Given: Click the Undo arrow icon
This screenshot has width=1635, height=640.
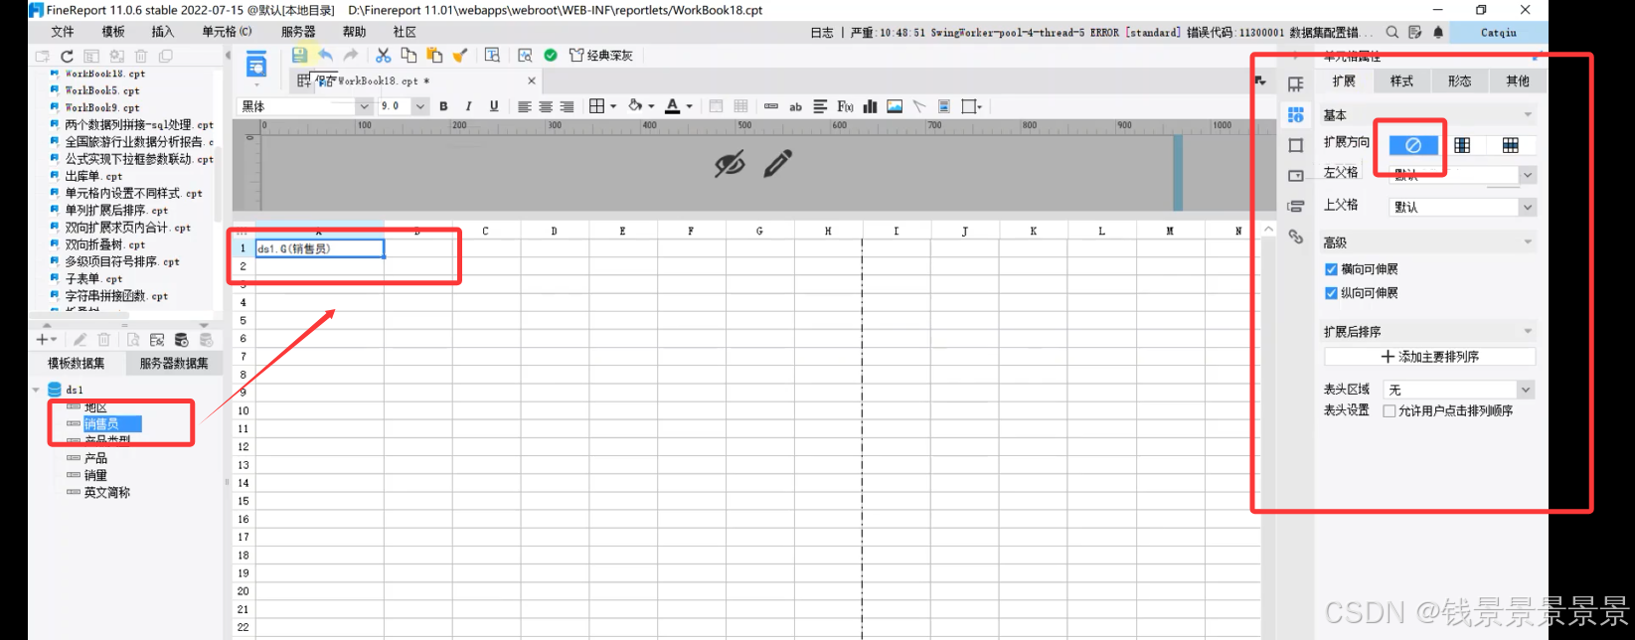Looking at the screenshot, I should (x=325, y=55).
